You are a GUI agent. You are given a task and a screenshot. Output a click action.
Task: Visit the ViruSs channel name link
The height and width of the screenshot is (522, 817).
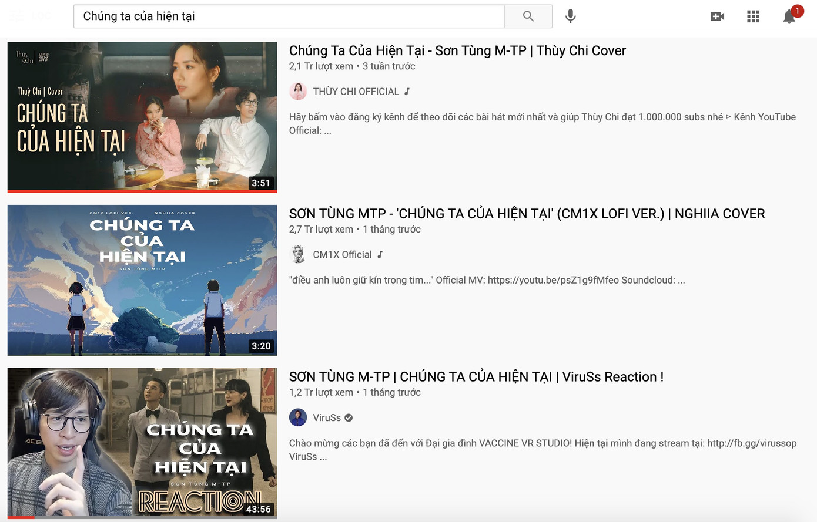pyautogui.click(x=327, y=417)
